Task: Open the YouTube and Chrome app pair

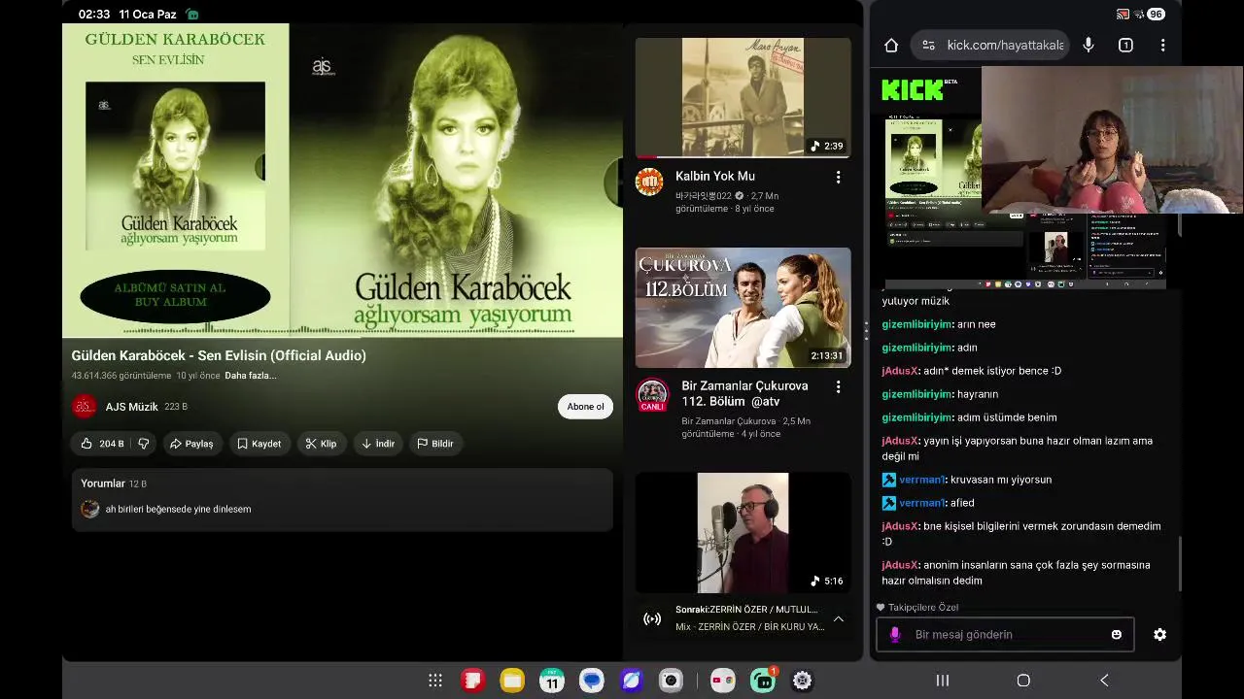Action: (x=722, y=681)
